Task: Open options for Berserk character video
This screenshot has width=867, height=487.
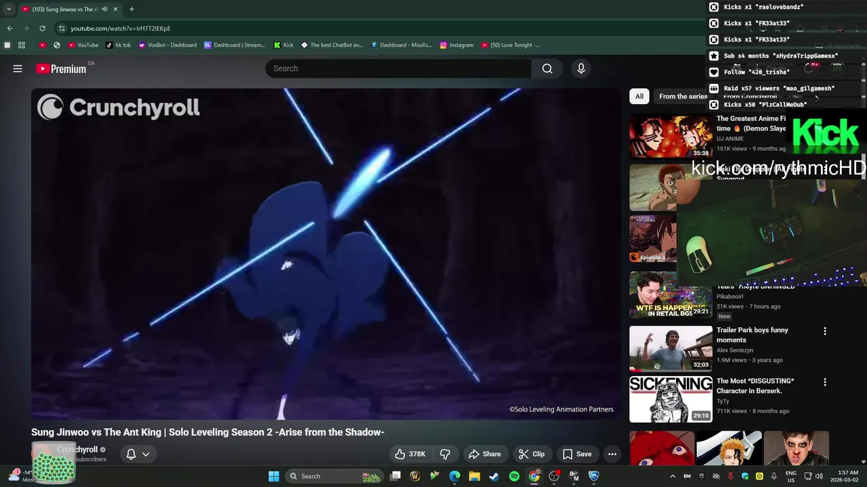Action: [824, 382]
